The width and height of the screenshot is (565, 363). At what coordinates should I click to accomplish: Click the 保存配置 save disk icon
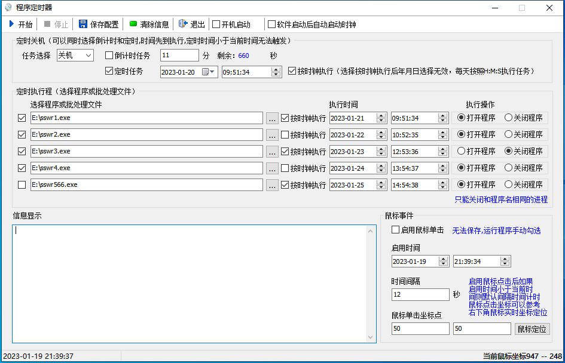(83, 24)
